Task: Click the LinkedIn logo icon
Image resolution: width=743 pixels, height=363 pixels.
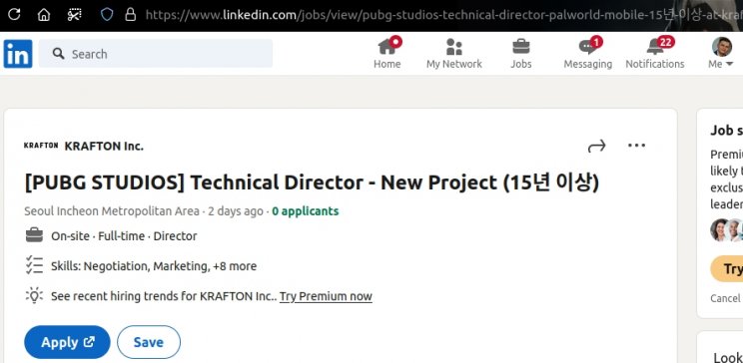Action: (x=18, y=54)
